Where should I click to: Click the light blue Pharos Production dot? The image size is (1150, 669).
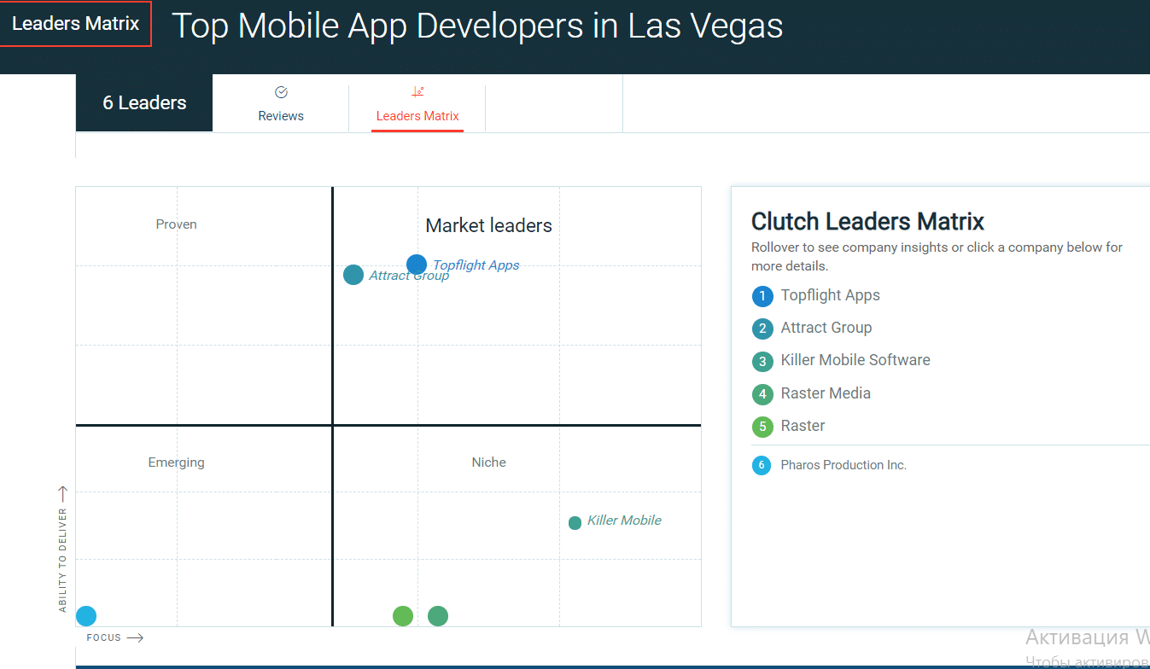point(86,616)
